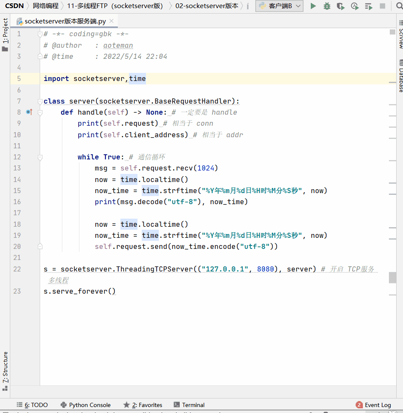Open Search Everywhere with the magnifier icon
Image resolution: width=403 pixels, height=413 pixels.
tap(399, 6)
